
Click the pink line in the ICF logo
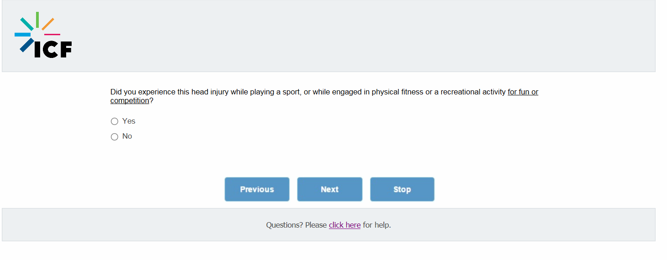pyautogui.click(x=52, y=35)
